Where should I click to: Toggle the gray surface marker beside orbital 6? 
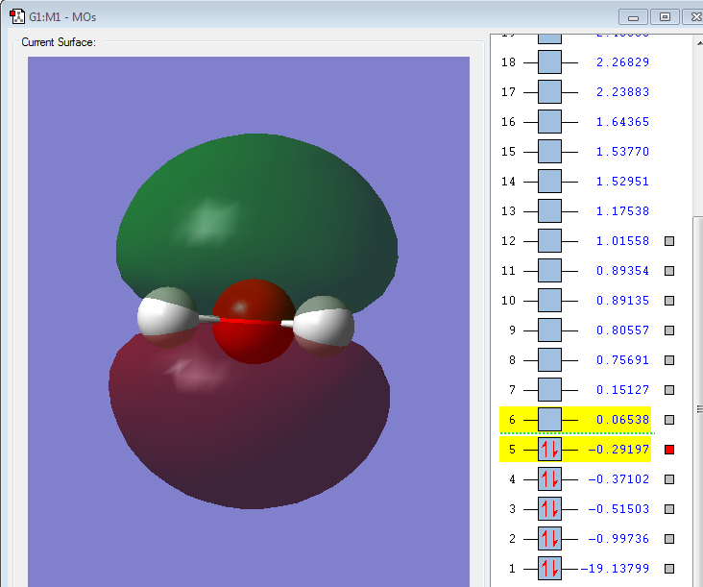669,420
